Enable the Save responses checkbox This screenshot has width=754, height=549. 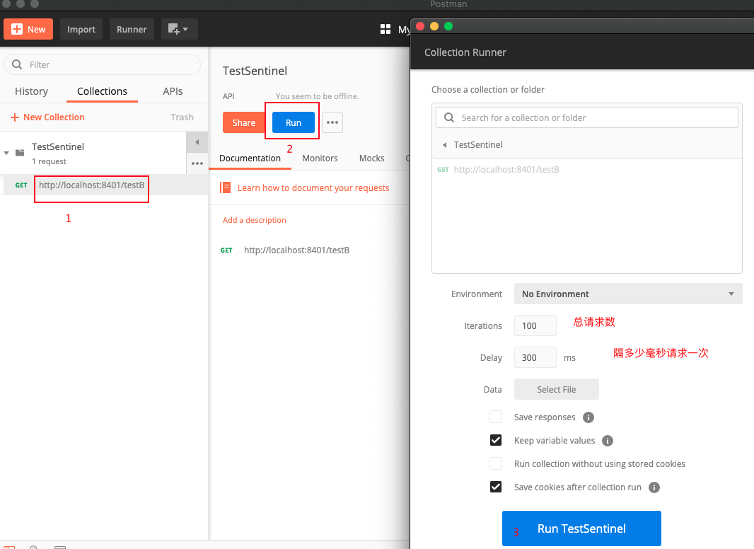pos(496,417)
